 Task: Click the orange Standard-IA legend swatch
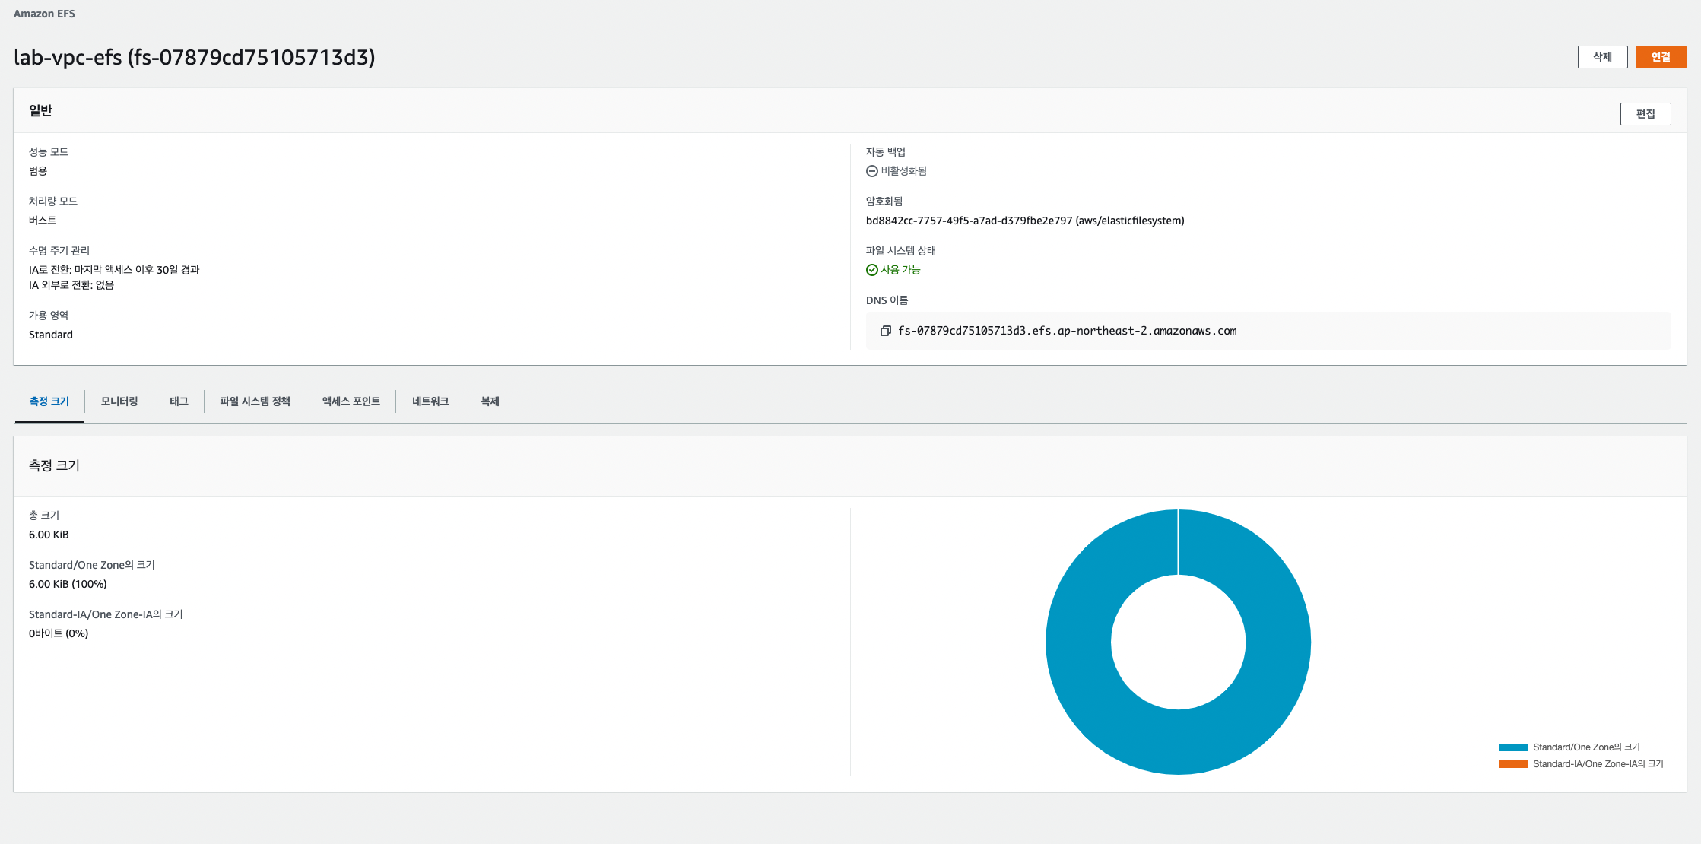[1512, 764]
